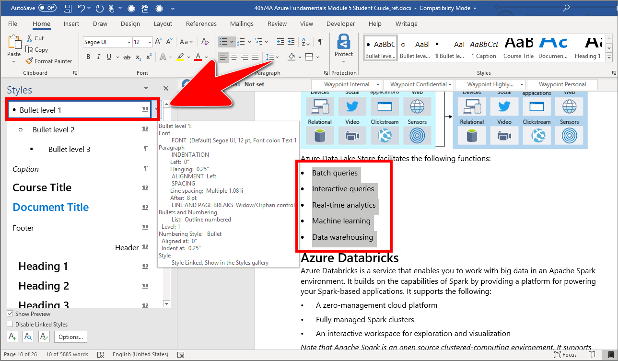The width and height of the screenshot is (618, 361).
Task: Click the New Style icon
Action: (13, 337)
